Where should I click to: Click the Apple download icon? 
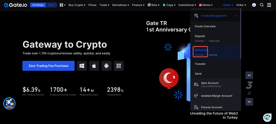tap(94, 66)
